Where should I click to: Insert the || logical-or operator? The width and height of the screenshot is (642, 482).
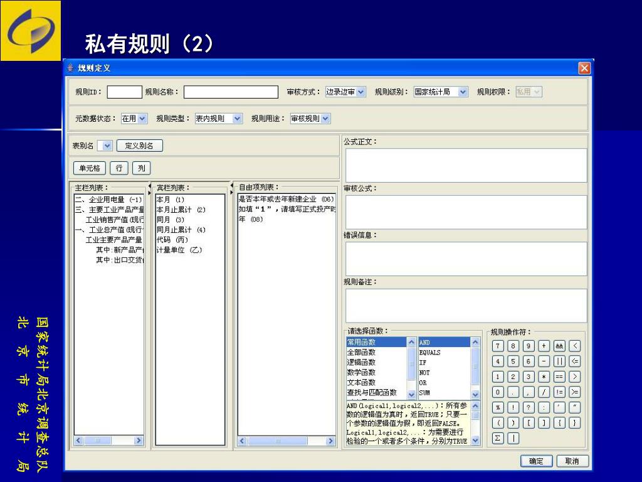559,361
